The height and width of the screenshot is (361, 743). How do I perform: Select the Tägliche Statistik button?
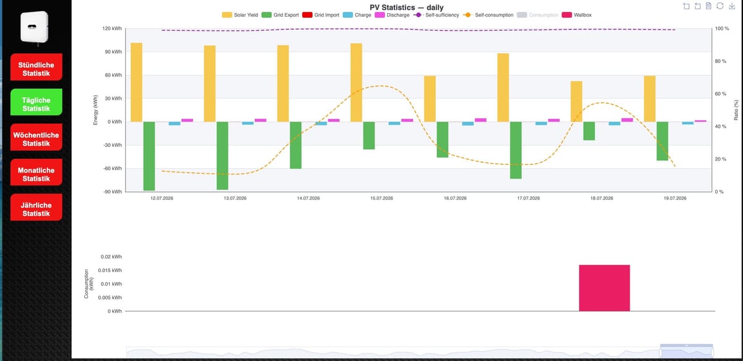(36, 104)
